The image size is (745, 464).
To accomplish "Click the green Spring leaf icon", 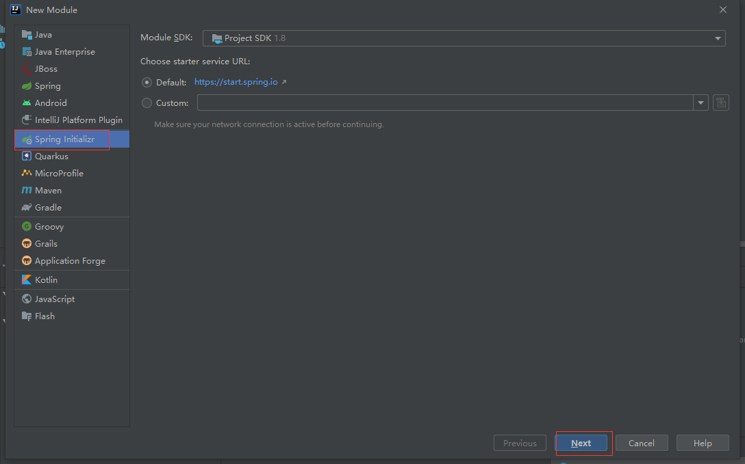I will (x=27, y=86).
